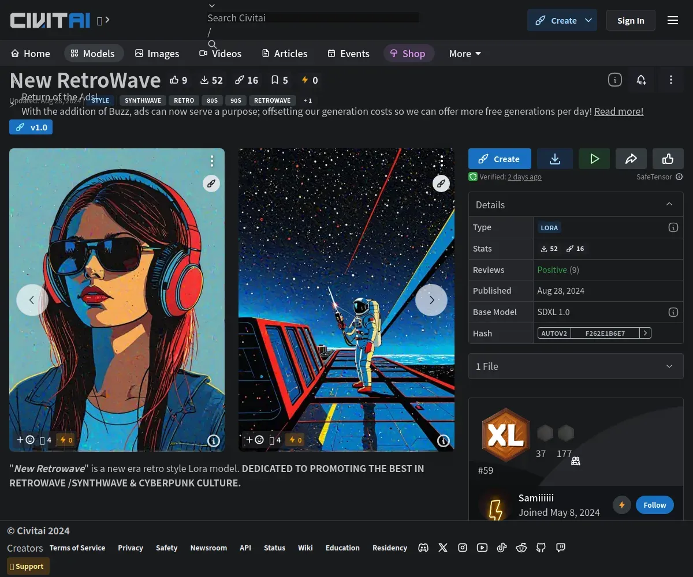693x577 pixels.
Task: Follow creator Samiiiiii
Action: pyautogui.click(x=655, y=505)
